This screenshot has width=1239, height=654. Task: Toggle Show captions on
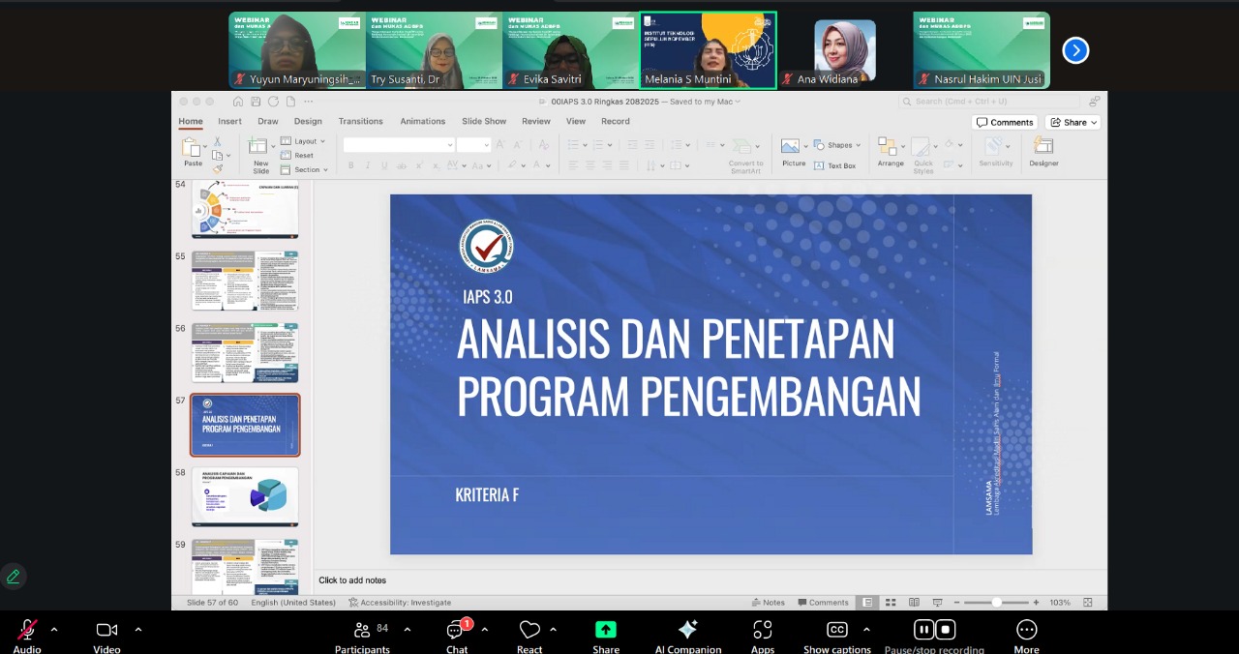click(x=837, y=631)
